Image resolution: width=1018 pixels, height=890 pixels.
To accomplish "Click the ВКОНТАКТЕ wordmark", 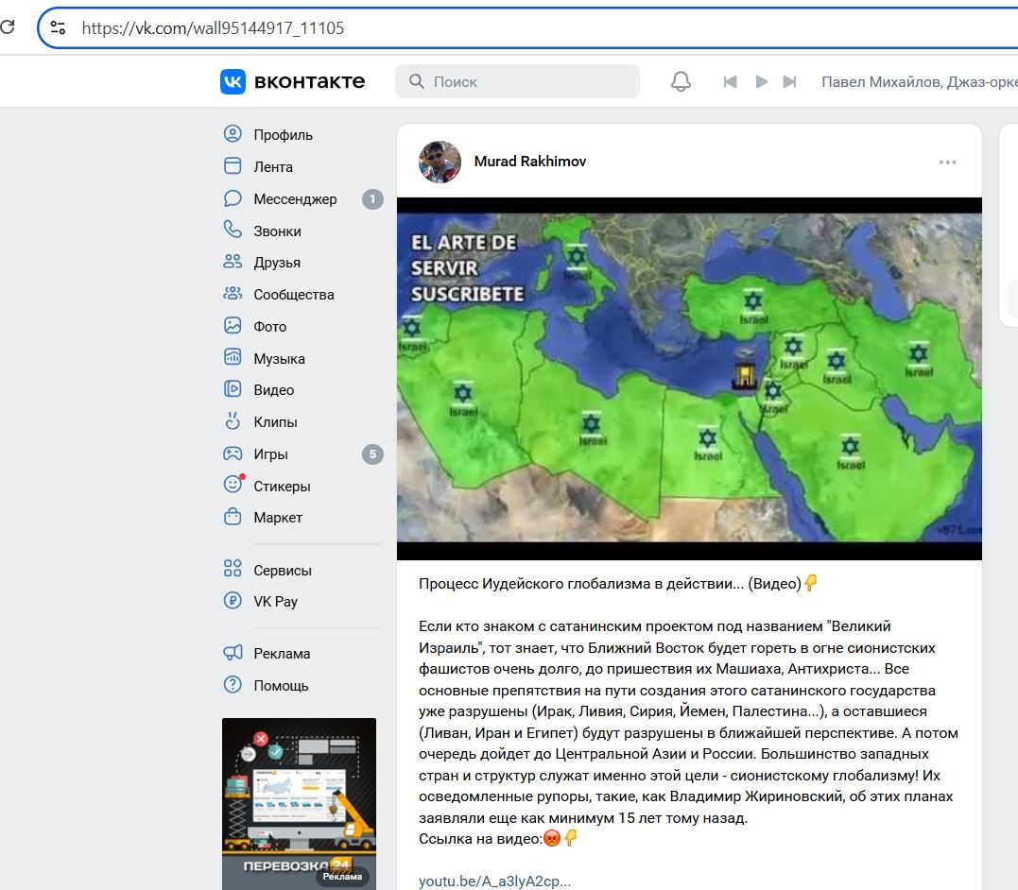I will point(310,82).
